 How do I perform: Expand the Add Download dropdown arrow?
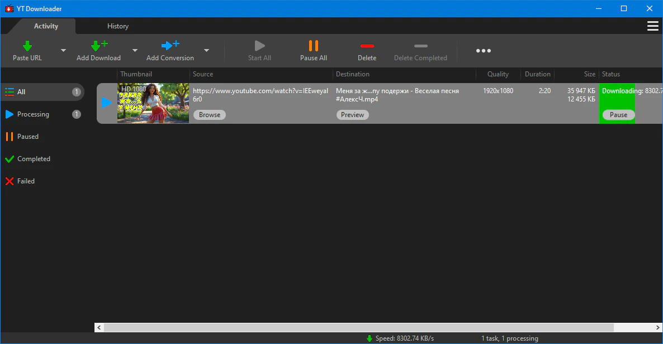tap(134, 51)
